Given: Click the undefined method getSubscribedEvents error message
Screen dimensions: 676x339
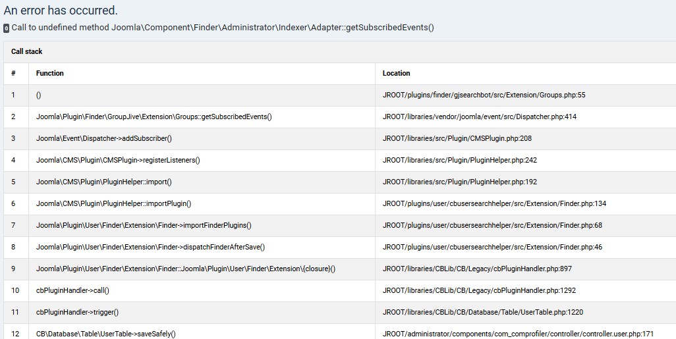Looking at the screenshot, I should tap(223, 28).
